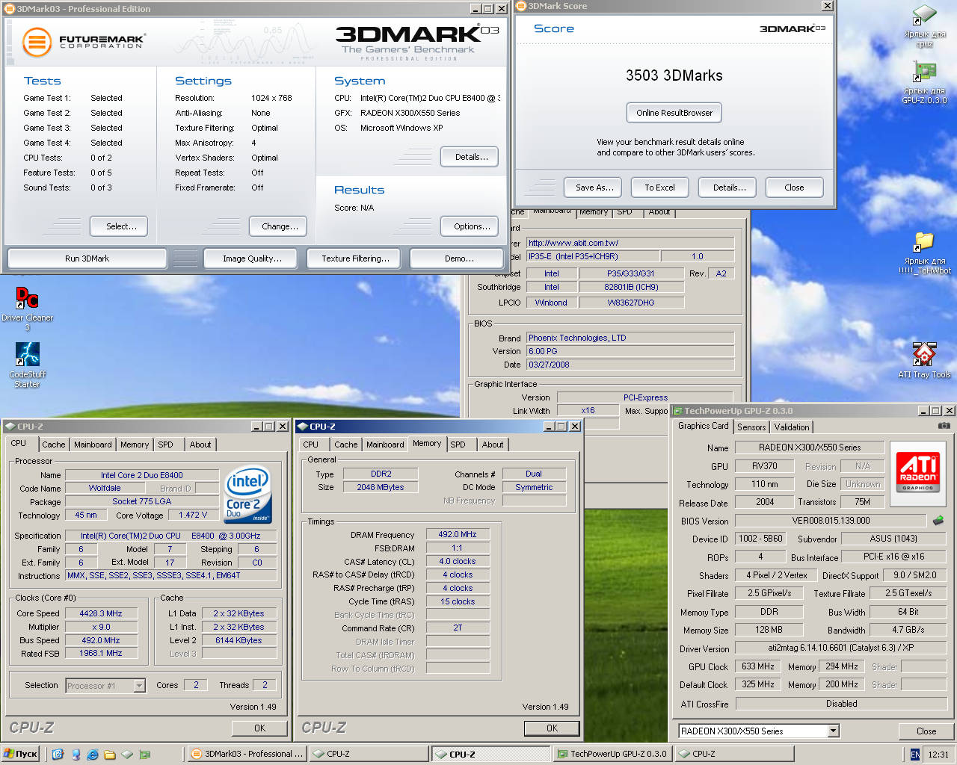The width and height of the screenshot is (957, 765).
Task: Switch to Cache tab in Processor CPU-Z window
Action: point(53,445)
